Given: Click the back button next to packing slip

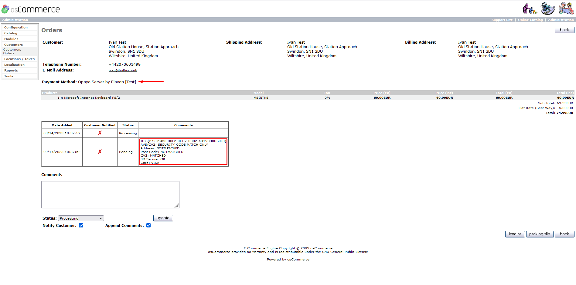Looking at the screenshot, I should [564, 234].
